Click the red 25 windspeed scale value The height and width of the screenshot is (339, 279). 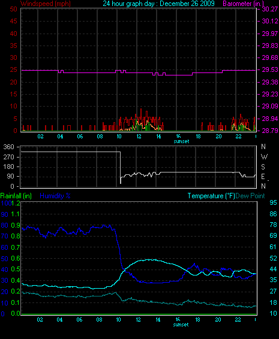click(x=13, y=70)
